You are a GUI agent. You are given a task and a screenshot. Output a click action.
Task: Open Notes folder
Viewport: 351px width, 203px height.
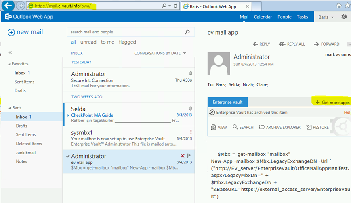coord(21,161)
